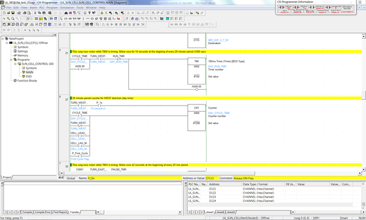The image size is (366, 220).
Task: Click the ladder diagram scroll up arrow
Action: [x=364, y=36]
